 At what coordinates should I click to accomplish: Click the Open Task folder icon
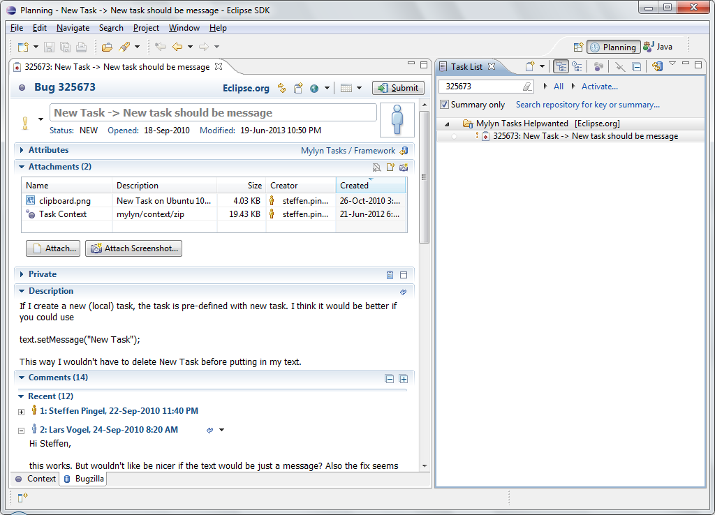pyautogui.click(x=107, y=47)
